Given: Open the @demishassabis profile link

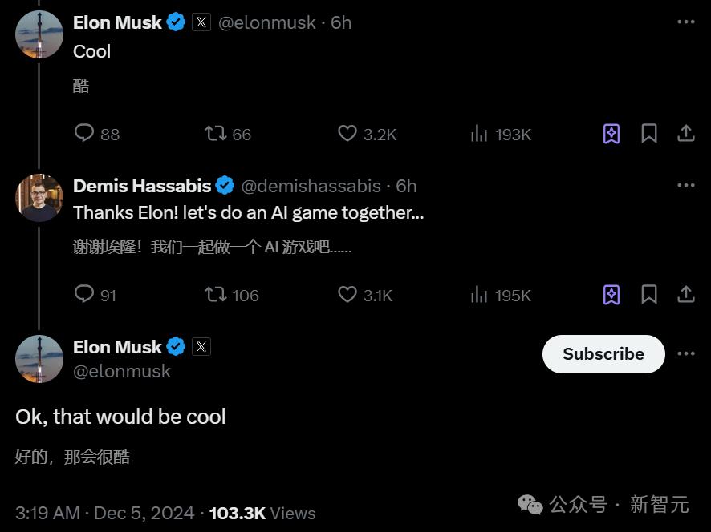Looking at the screenshot, I should [311, 186].
